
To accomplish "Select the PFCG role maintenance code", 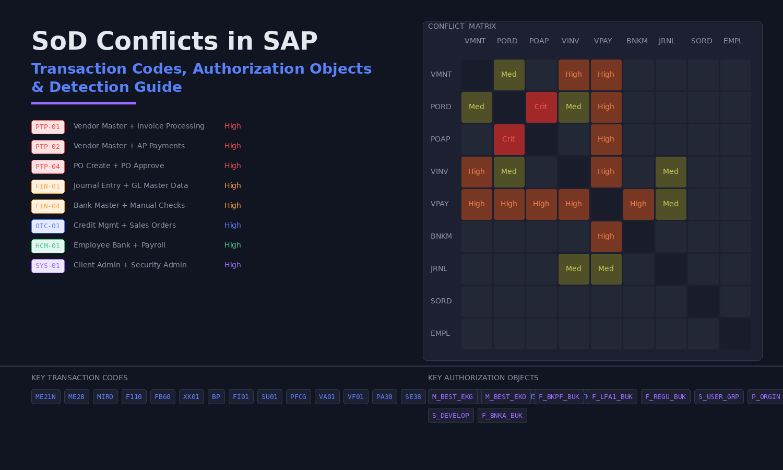I will [298, 396].
